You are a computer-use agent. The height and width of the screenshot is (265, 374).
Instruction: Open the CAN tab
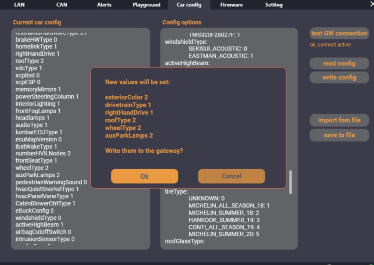pos(62,5)
